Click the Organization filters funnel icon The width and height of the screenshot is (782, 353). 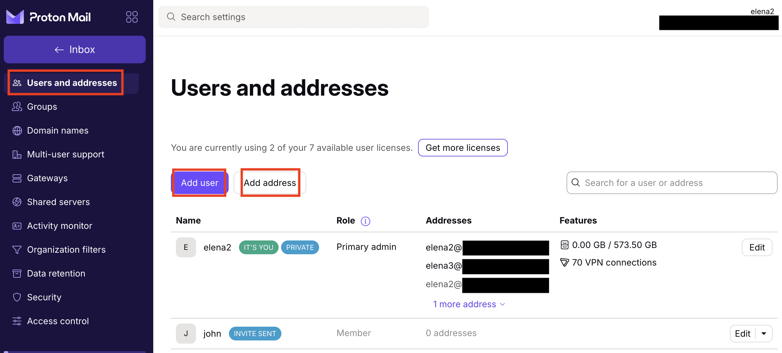pyautogui.click(x=17, y=250)
